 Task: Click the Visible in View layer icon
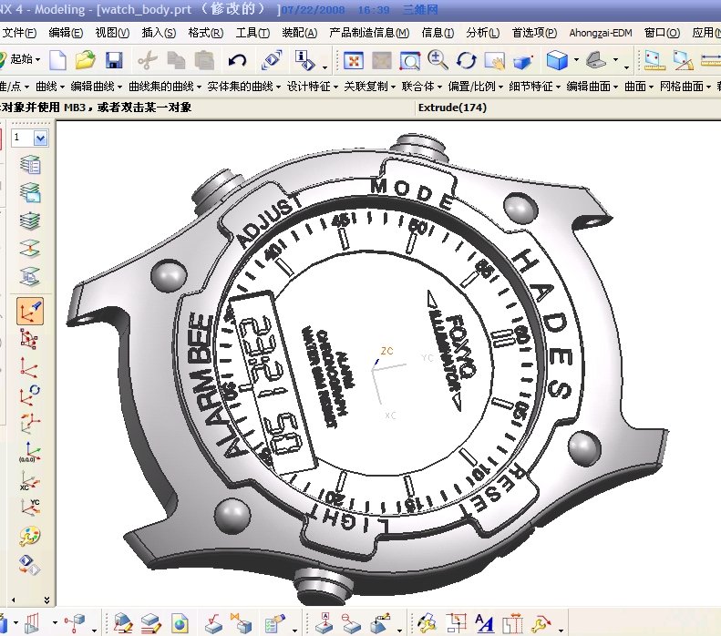coord(30,192)
